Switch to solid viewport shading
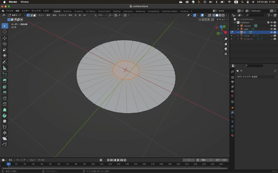The height and width of the screenshot is (173, 278). pos(217,15)
